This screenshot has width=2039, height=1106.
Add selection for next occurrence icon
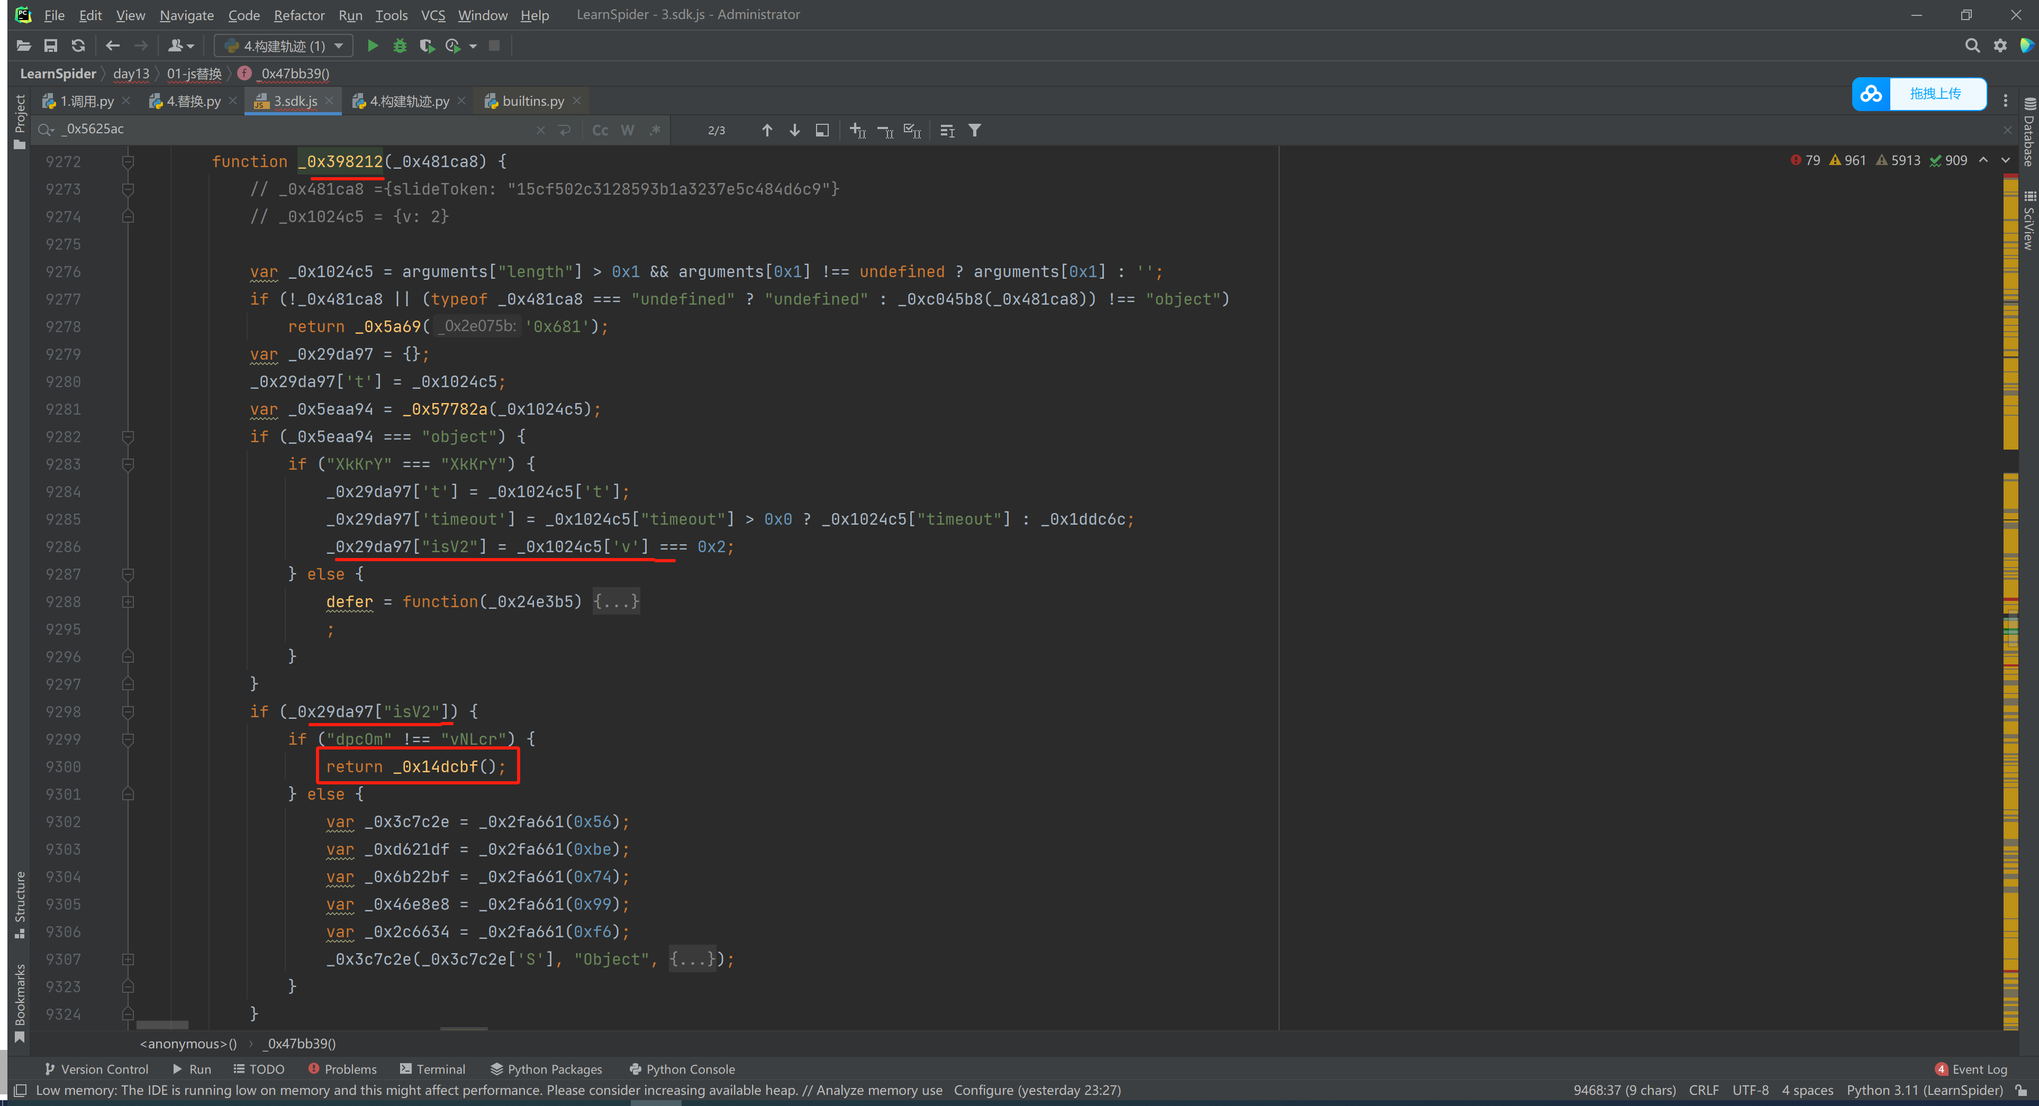[x=858, y=130]
